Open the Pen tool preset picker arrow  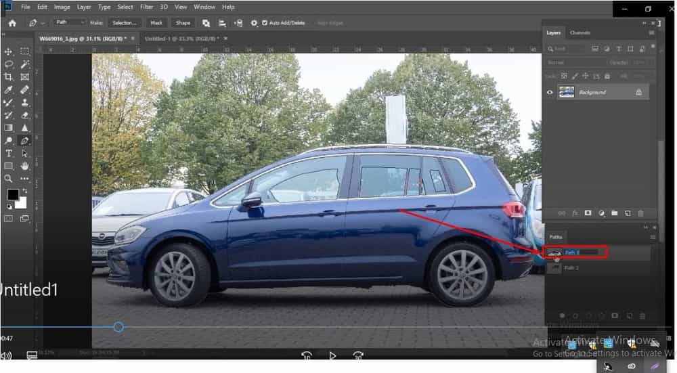(x=43, y=24)
